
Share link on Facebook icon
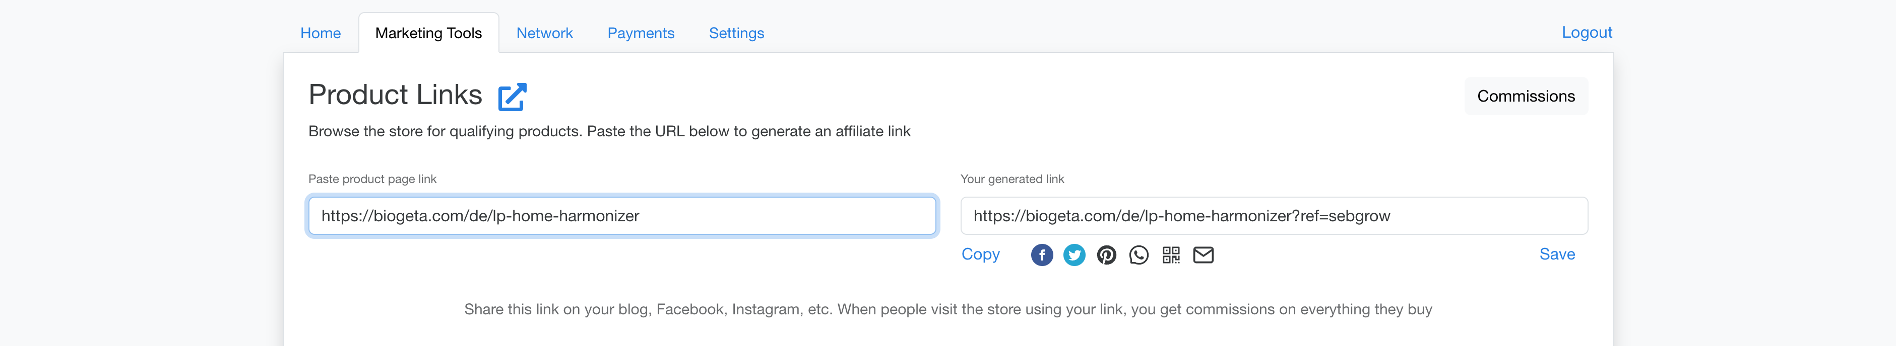click(1041, 255)
